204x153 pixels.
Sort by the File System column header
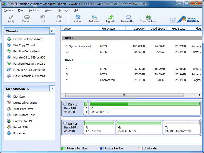click(x=112, y=28)
